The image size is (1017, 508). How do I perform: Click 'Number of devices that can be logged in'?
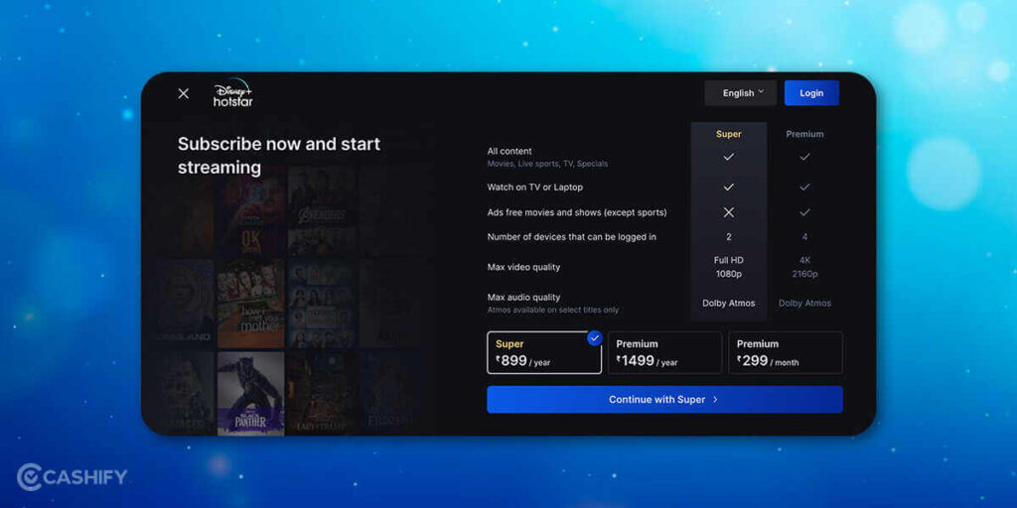[571, 237]
